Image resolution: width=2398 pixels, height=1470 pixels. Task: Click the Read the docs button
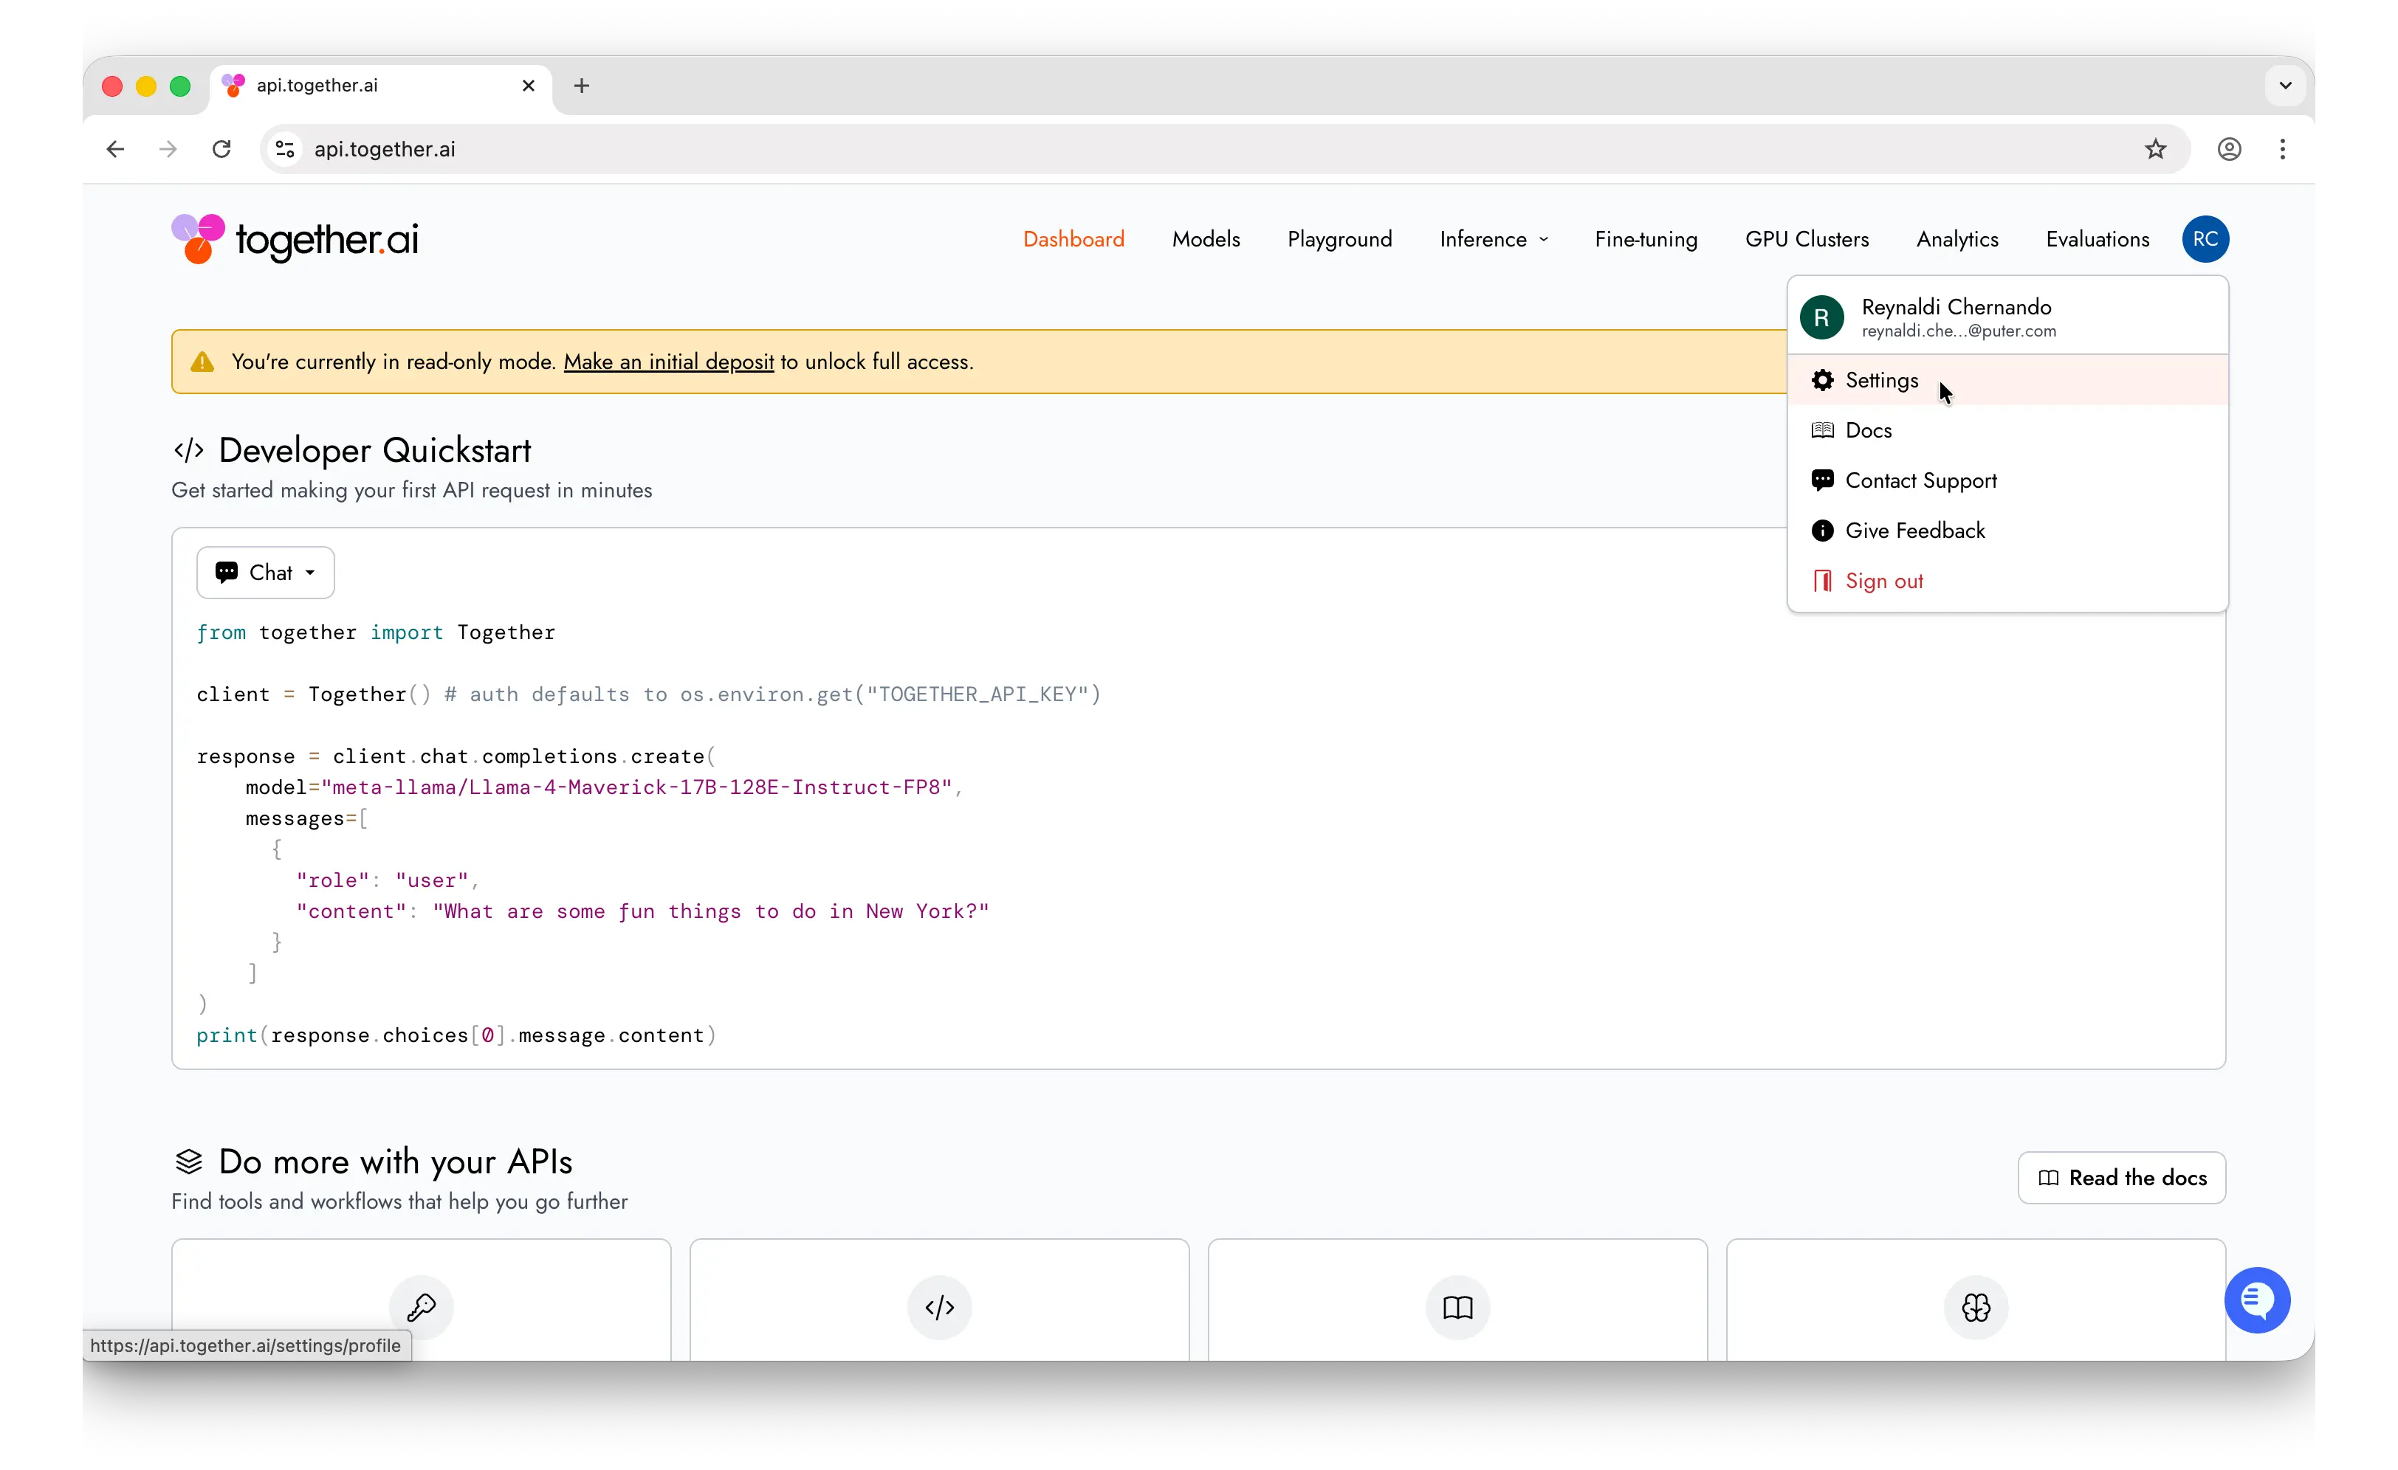(x=2122, y=1177)
